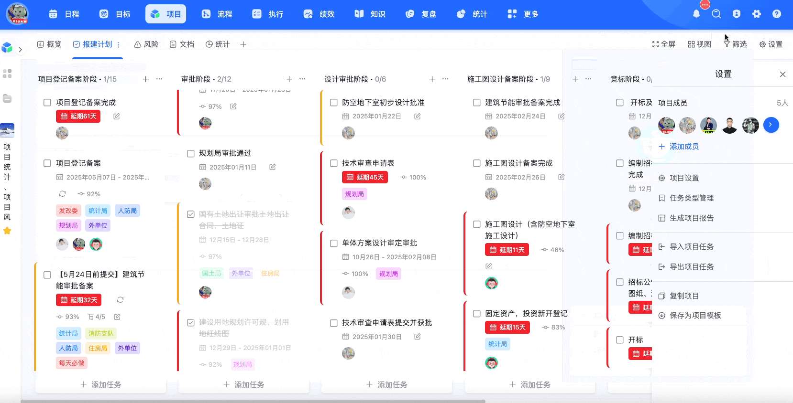Click the 100% progress on 技术审查申请表
Image resolution: width=793 pixels, height=403 pixels.
(x=413, y=177)
